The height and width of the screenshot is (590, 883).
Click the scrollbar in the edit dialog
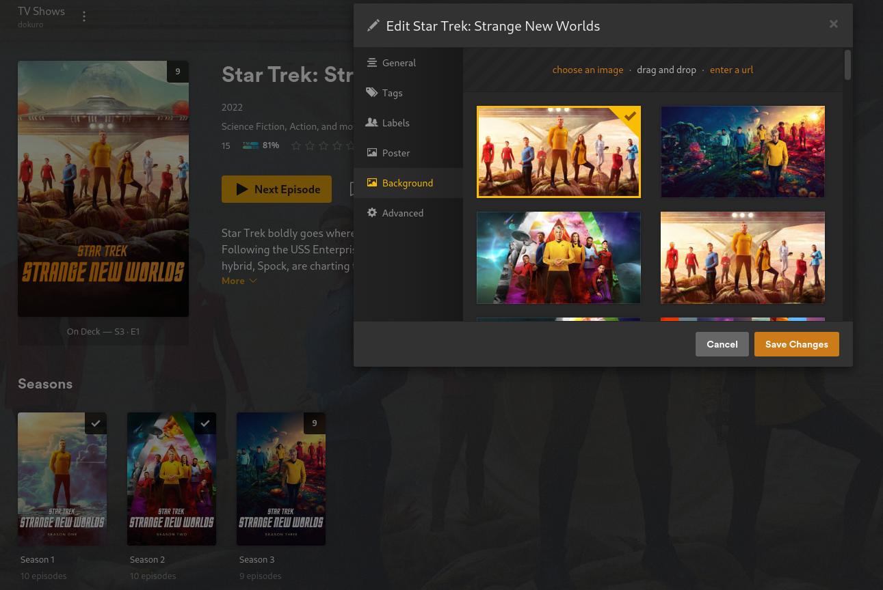pyautogui.click(x=848, y=65)
